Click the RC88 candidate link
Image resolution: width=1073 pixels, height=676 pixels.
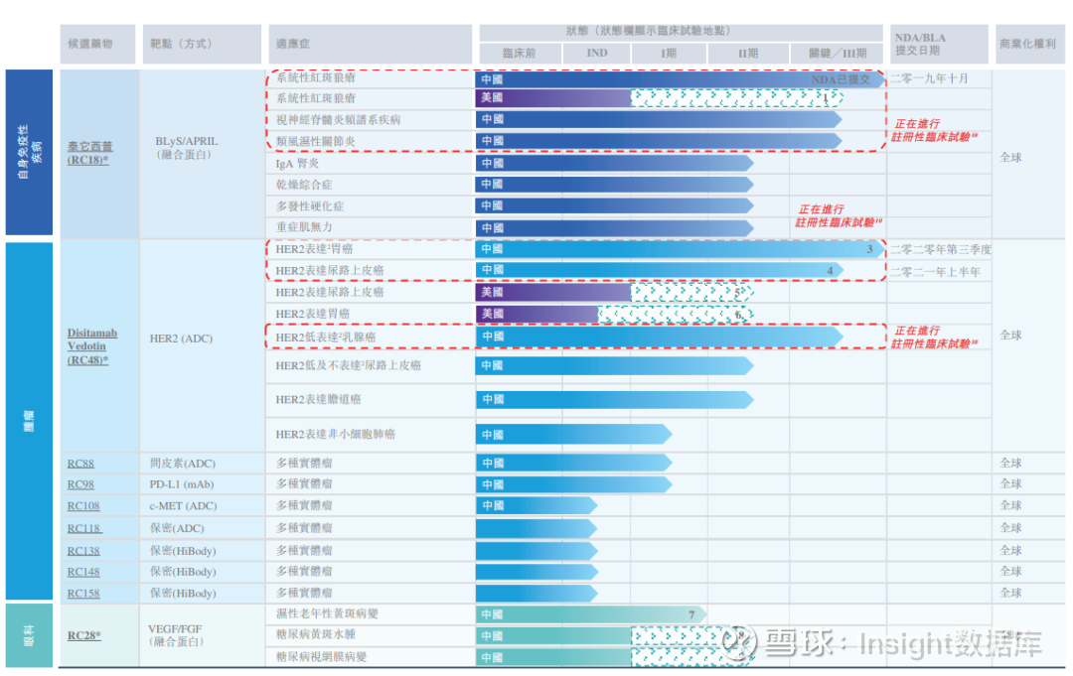pyautogui.click(x=80, y=464)
